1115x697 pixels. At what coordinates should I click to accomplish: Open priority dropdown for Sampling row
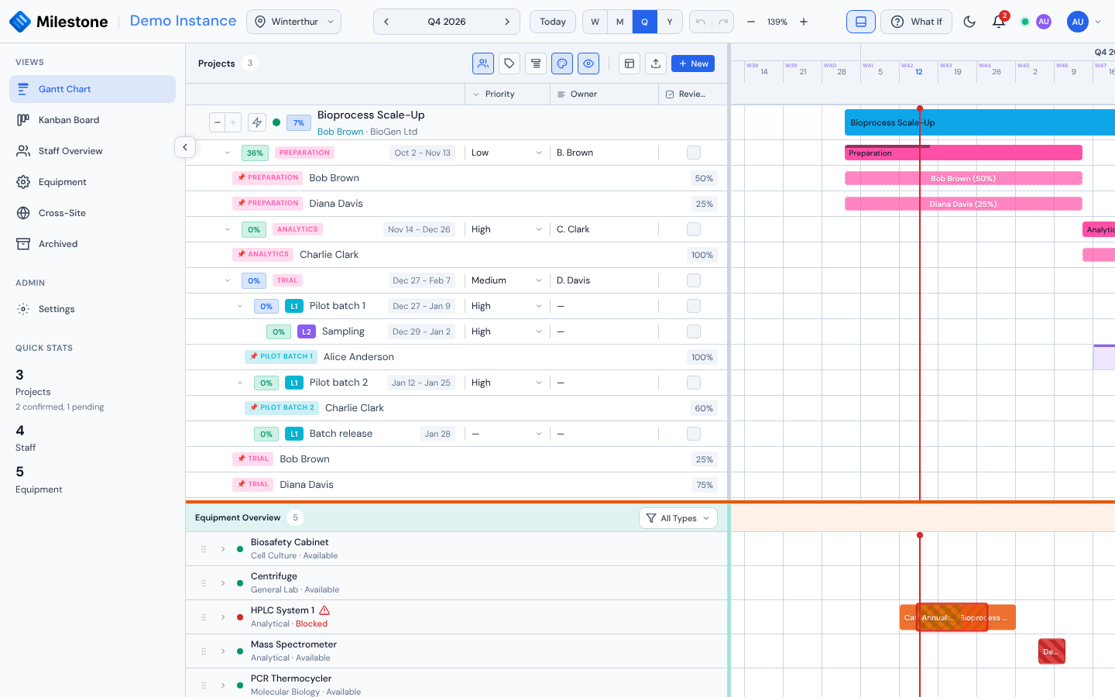506,331
